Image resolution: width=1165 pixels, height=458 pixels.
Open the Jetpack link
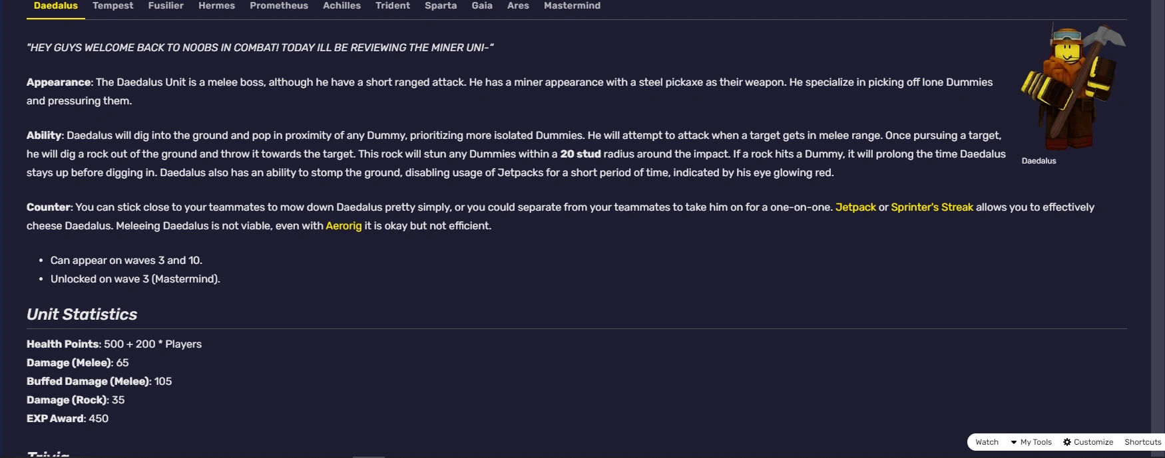[856, 207]
